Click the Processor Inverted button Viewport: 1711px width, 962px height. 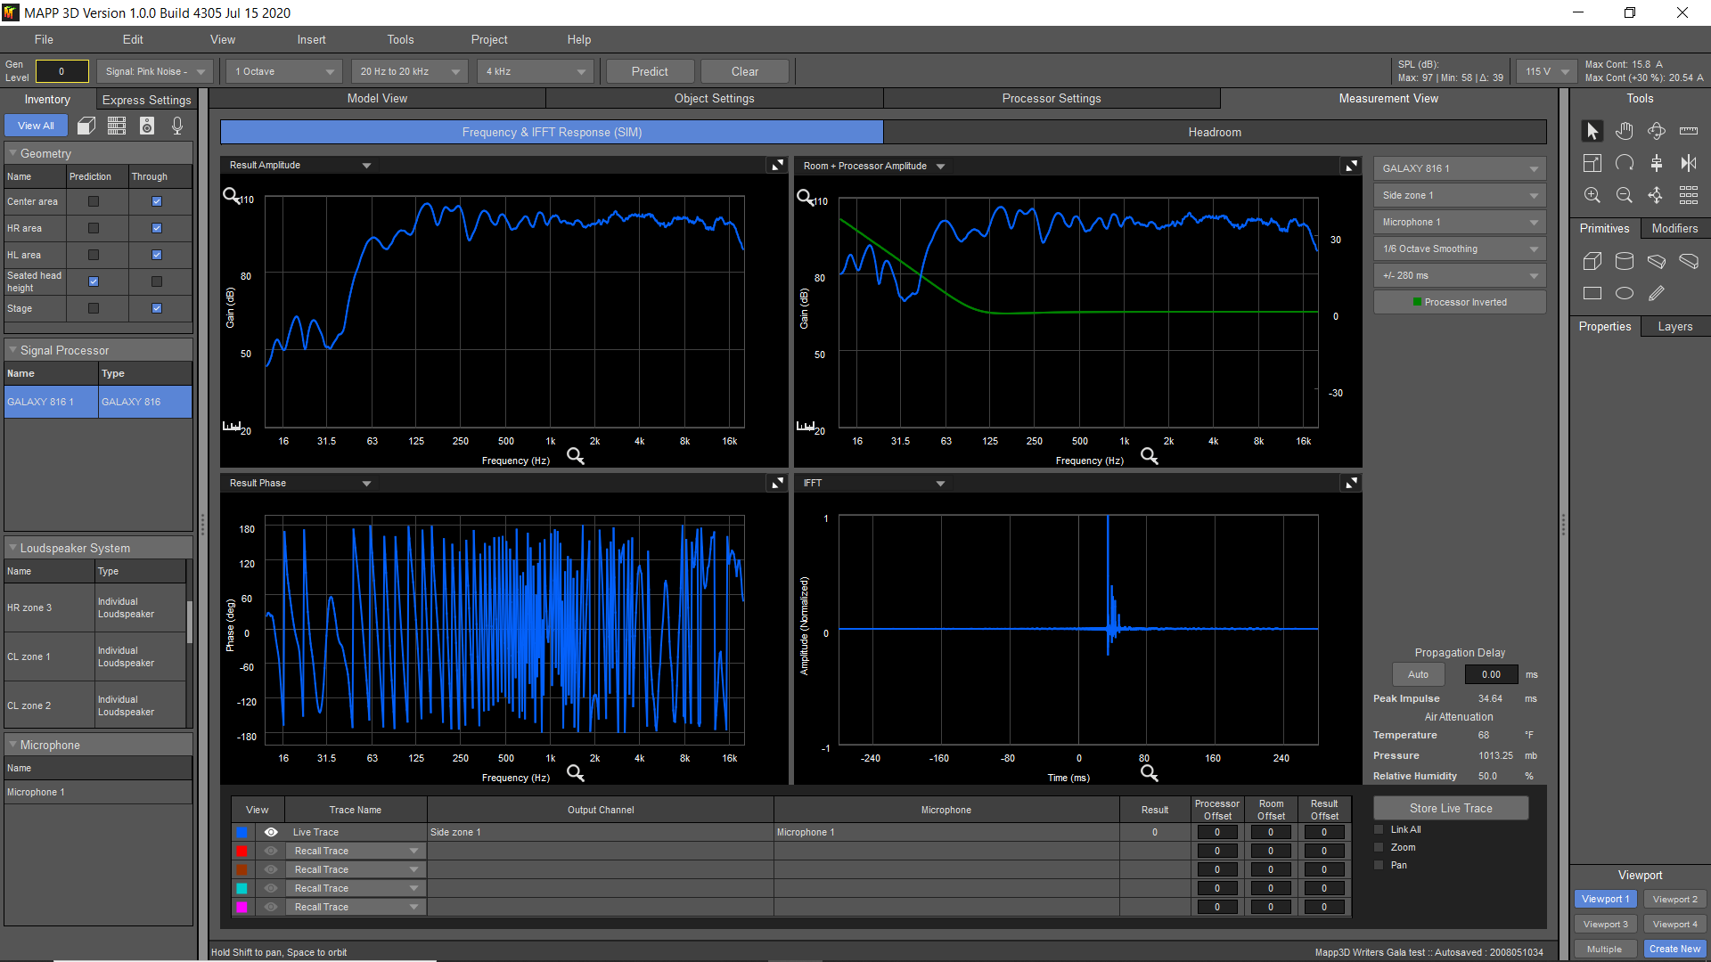pos(1460,302)
